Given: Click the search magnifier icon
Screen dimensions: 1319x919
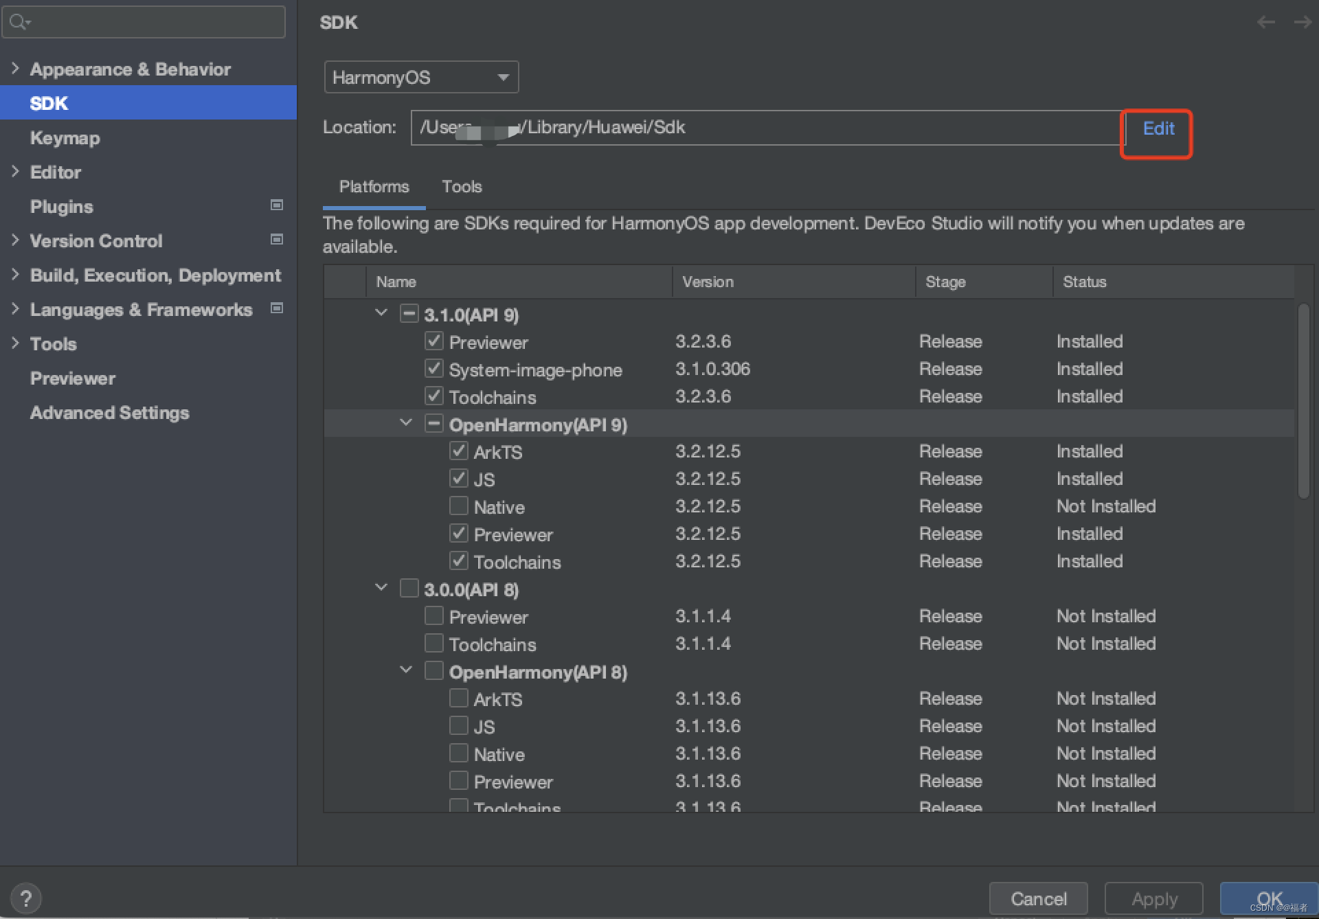Looking at the screenshot, I should tap(19, 22).
